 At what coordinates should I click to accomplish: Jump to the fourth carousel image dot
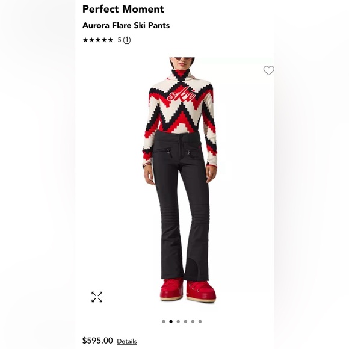pos(185,321)
